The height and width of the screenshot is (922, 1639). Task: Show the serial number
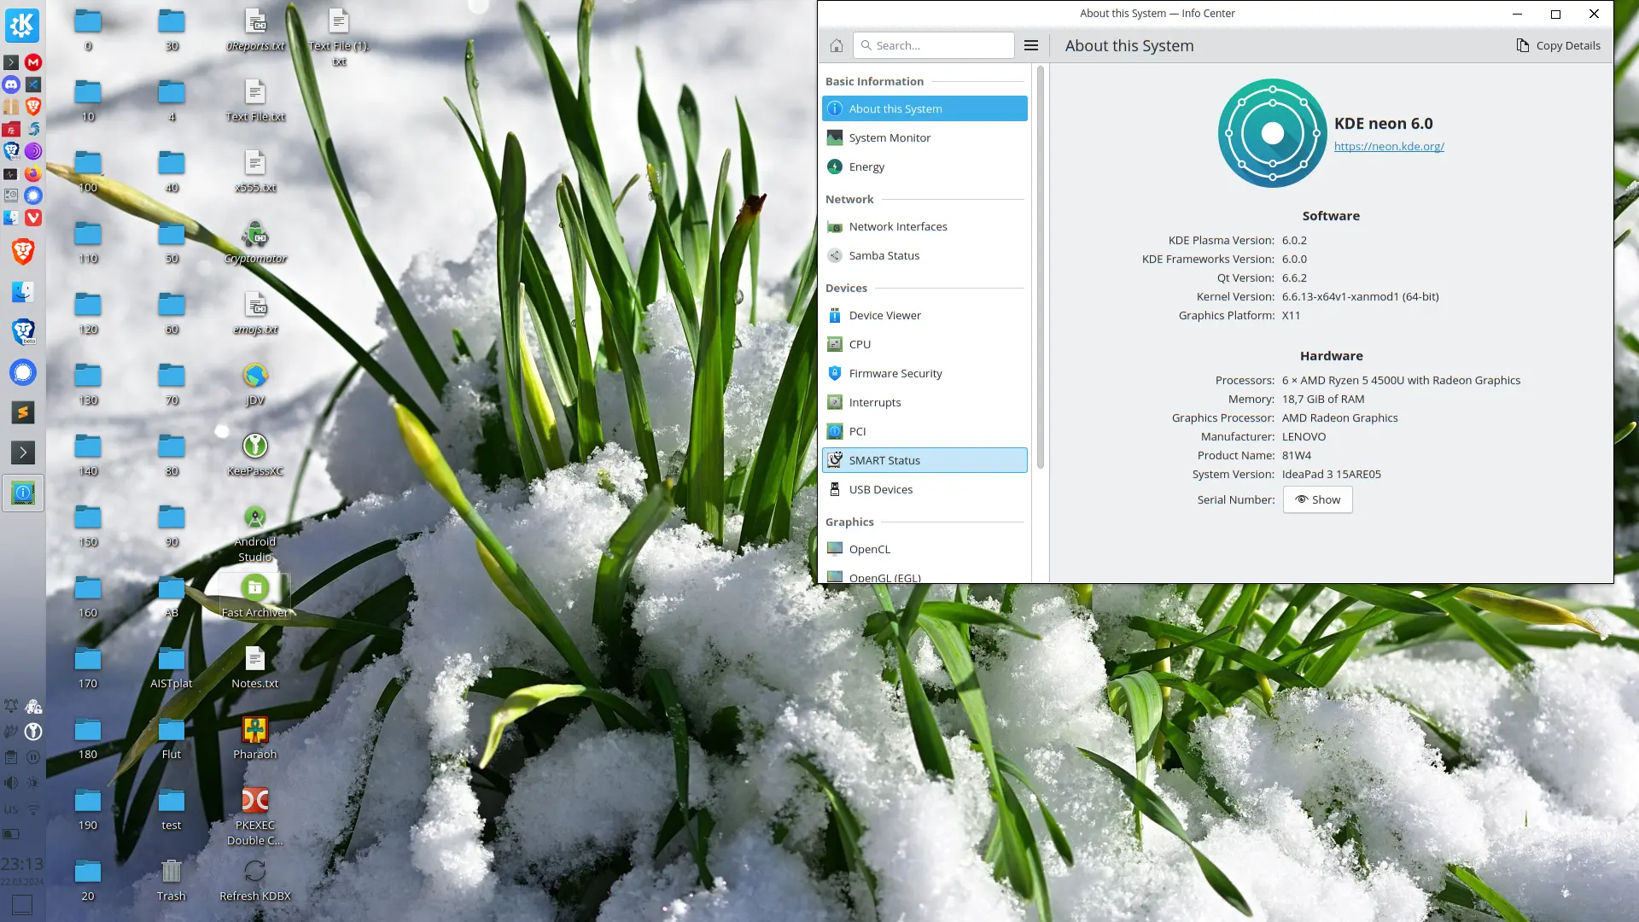1317,499
